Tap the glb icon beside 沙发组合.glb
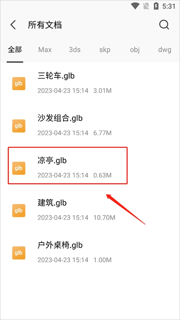Screen dimensions: 180x320 19,126
